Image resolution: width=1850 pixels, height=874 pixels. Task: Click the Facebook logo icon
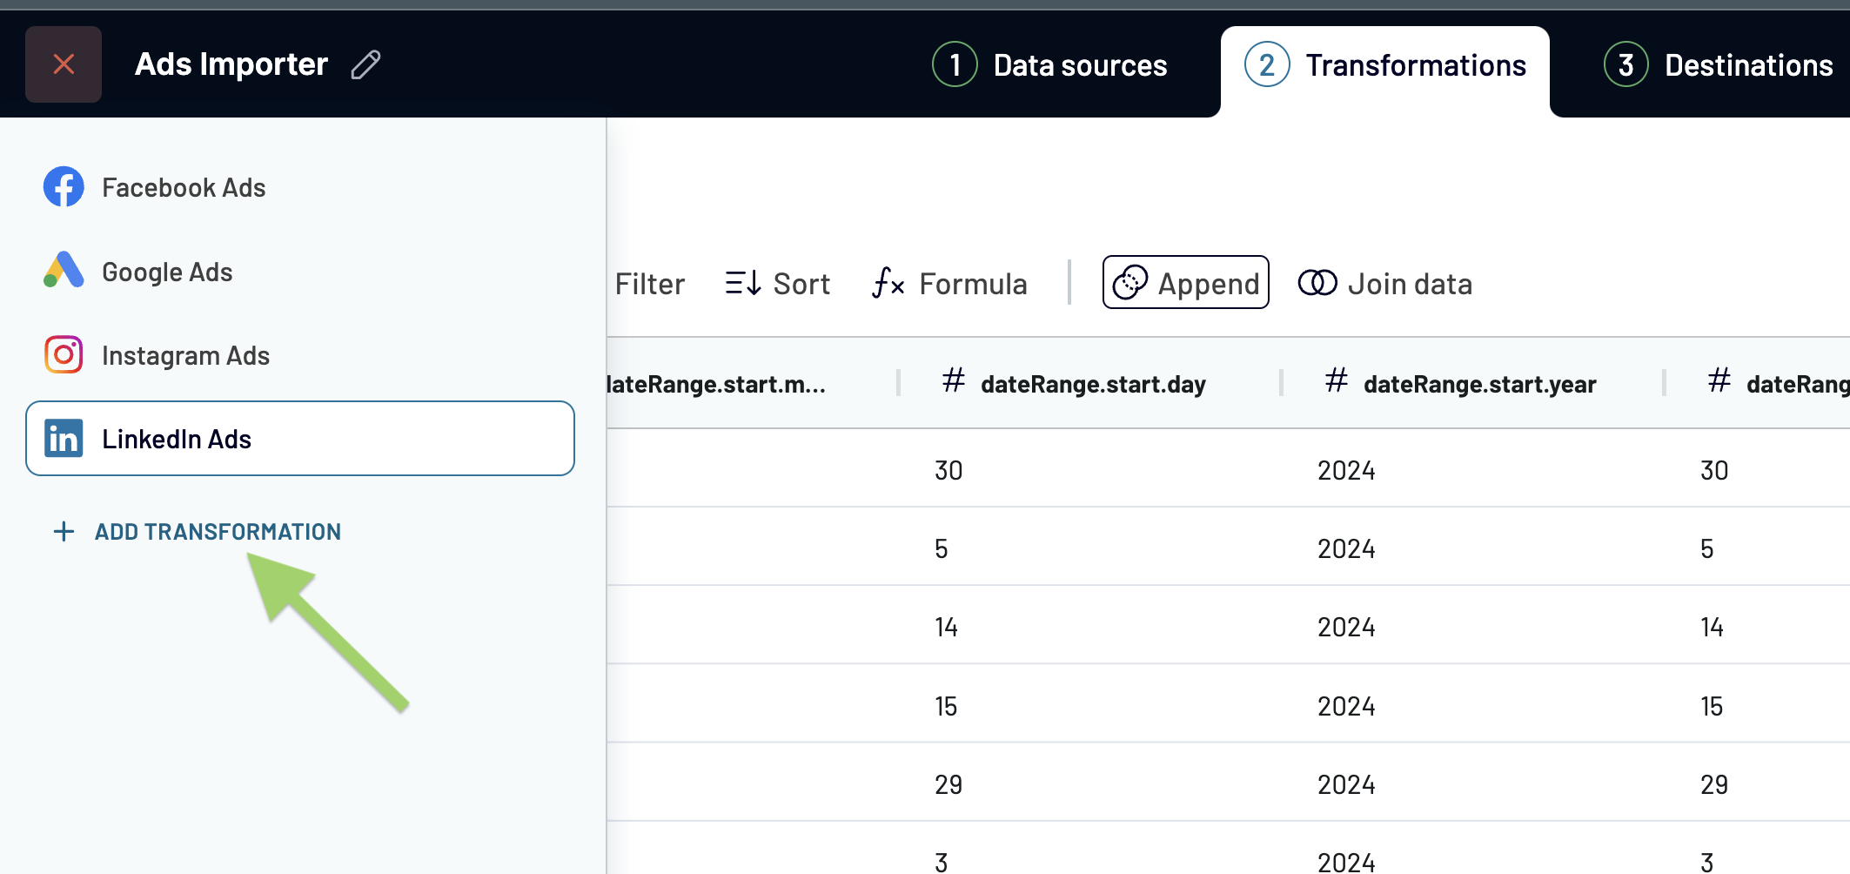64,186
